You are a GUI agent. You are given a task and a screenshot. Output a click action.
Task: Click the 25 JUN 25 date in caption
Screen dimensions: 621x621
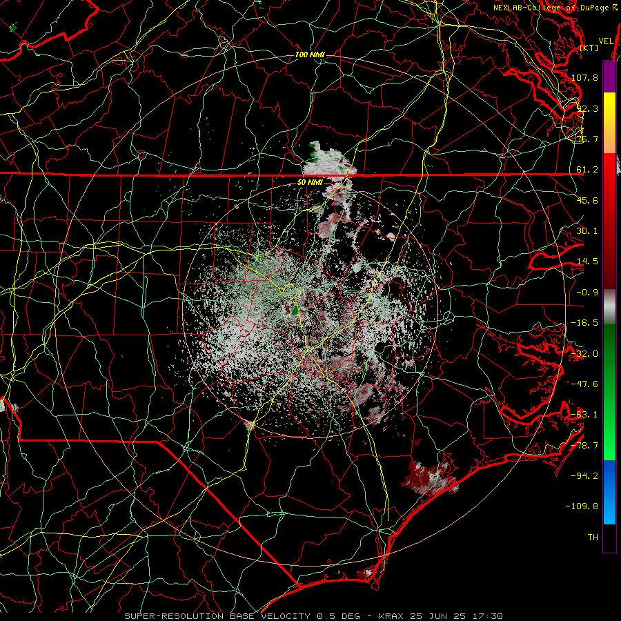coord(438,616)
